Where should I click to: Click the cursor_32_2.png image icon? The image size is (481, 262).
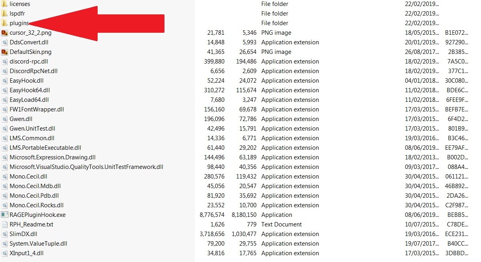click(x=4, y=33)
